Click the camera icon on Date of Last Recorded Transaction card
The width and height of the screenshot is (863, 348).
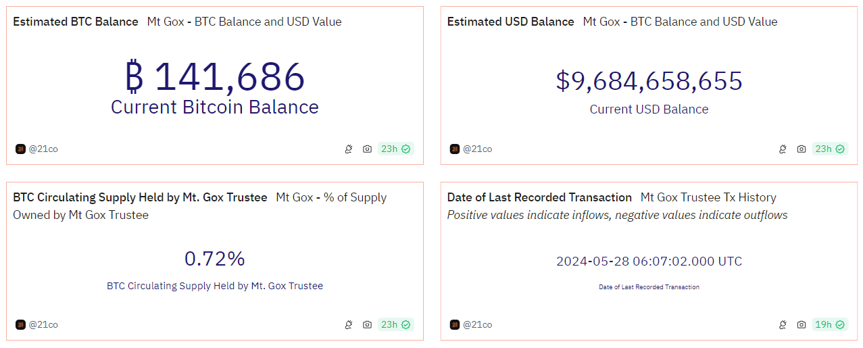pyautogui.click(x=801, y=324)
